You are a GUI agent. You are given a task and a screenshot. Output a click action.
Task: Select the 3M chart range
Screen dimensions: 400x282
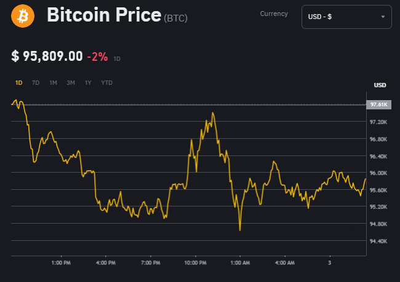[71, 83]
